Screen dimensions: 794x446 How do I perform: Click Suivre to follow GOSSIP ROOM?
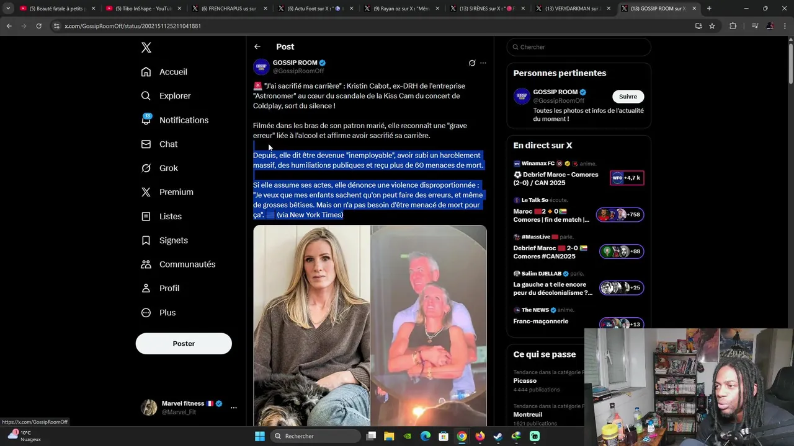[x=628, y=97]
